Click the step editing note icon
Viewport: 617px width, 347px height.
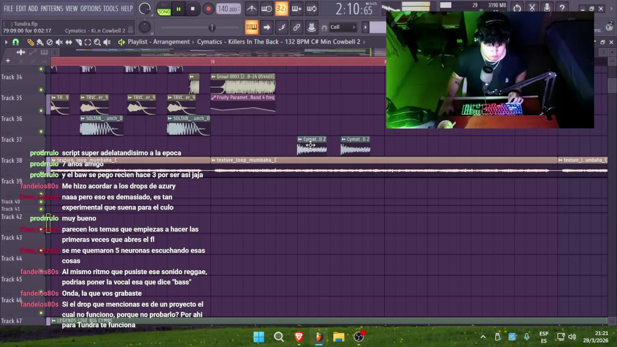coord(282,27)
